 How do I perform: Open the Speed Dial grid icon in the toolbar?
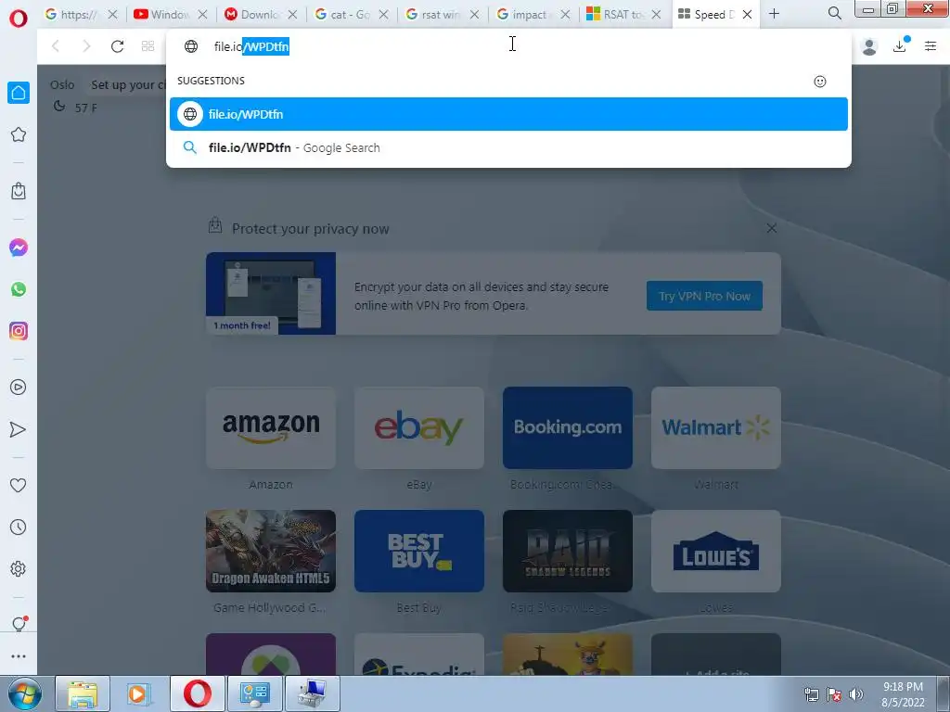pos(148,46)
